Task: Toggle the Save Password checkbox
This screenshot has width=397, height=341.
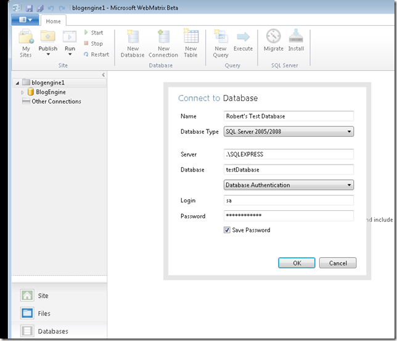Action: pyautogui.click(x=227, y=230)
